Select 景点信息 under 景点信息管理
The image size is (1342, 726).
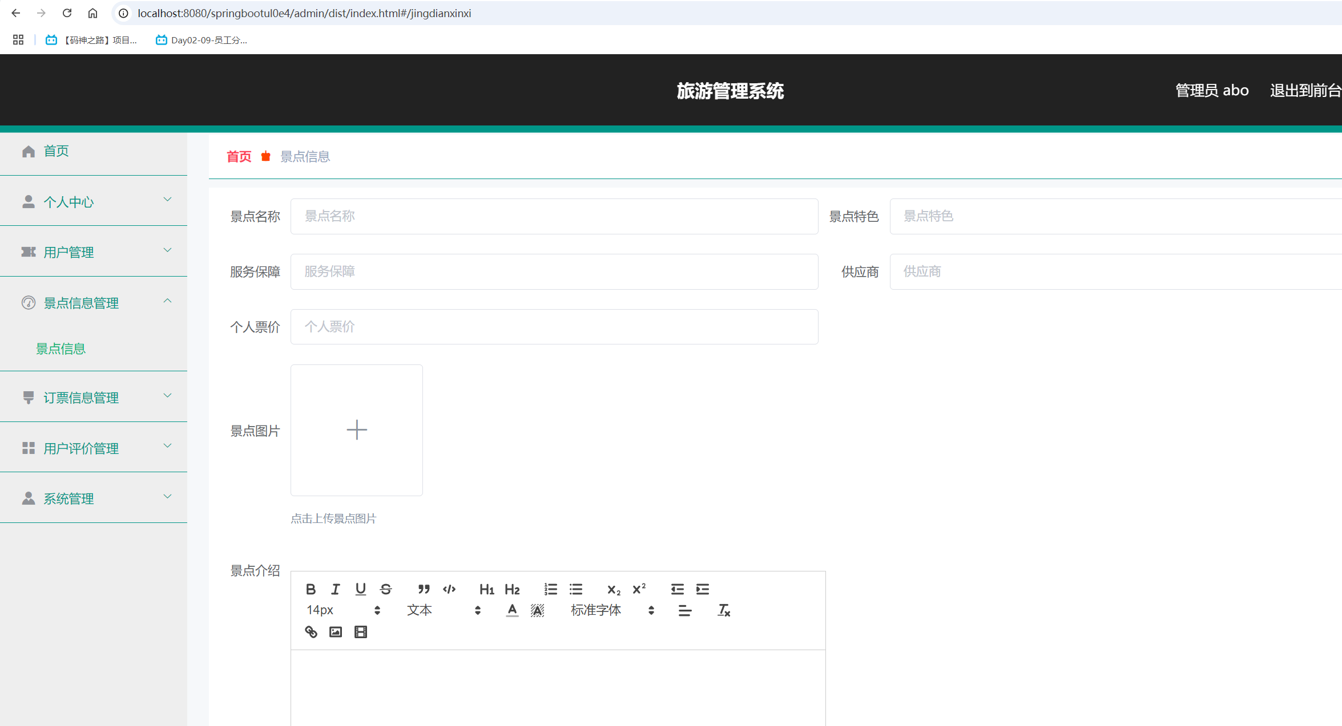point(60,348)
